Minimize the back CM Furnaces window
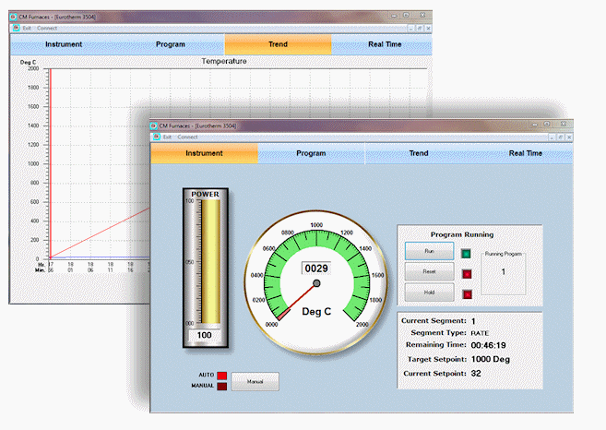Viewport: 606px width, 430px height. pos(394,16)
